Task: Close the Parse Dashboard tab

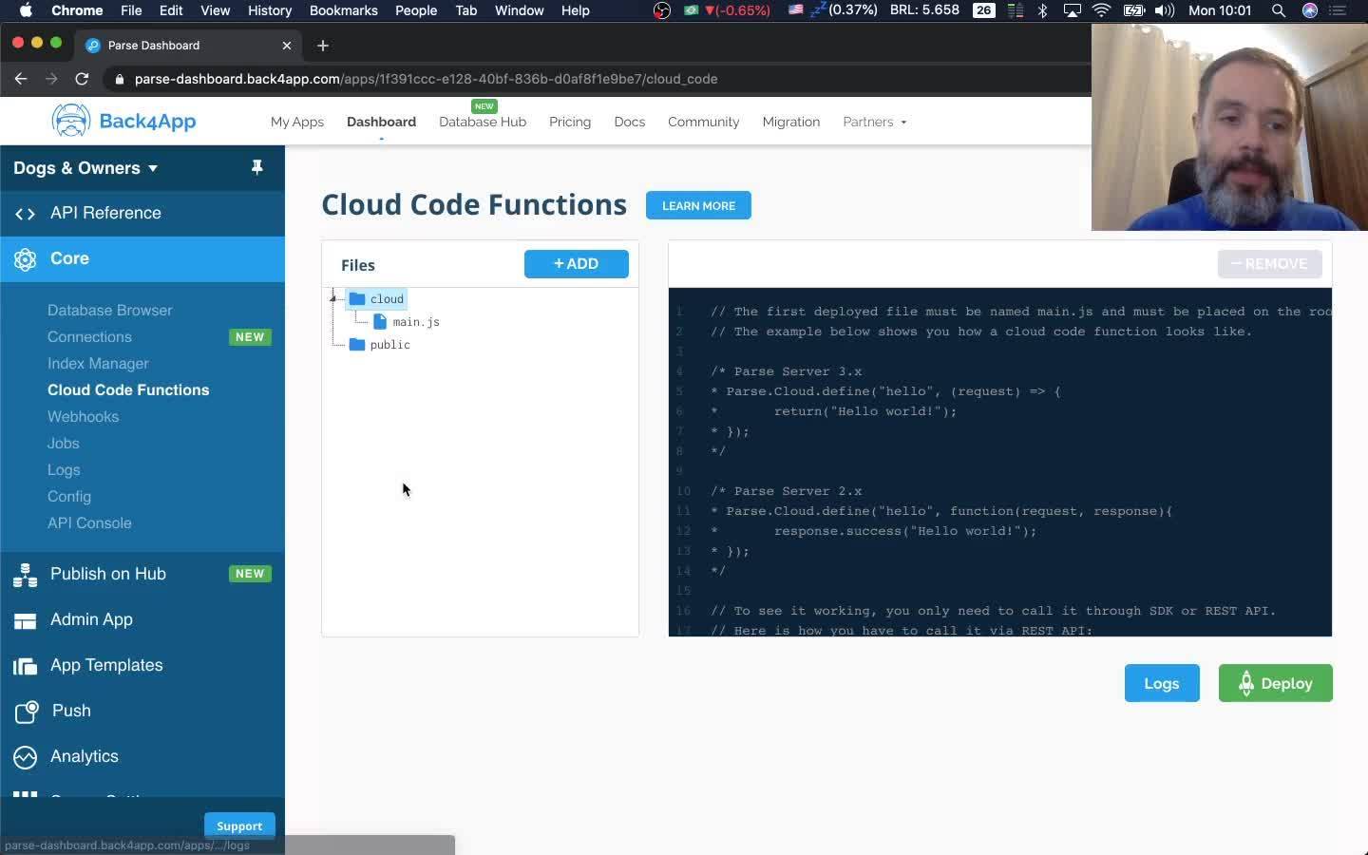Action: click(x=287, y=46)
